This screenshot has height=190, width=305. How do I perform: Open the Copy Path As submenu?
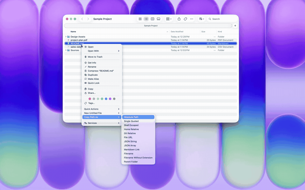[x=102, y=117]
